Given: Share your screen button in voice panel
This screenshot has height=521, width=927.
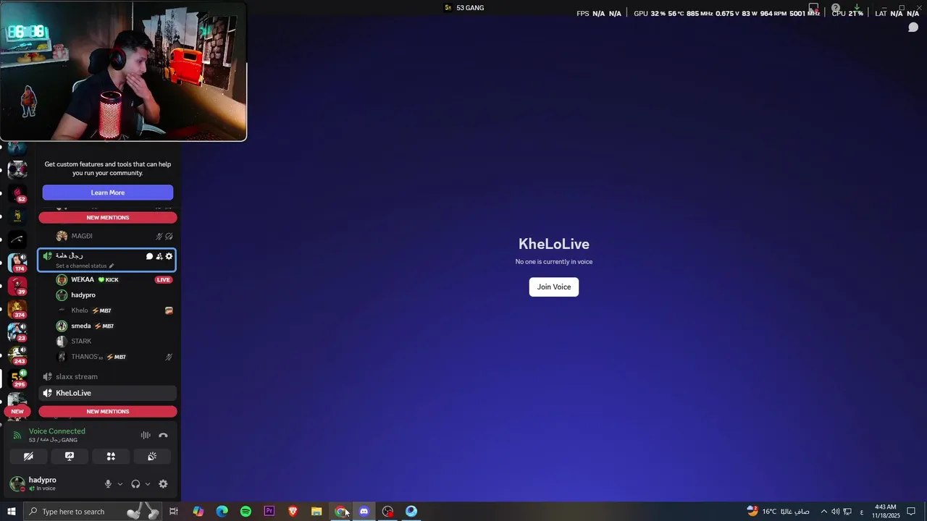Looking at the screenshot, I should pos(70,457).
